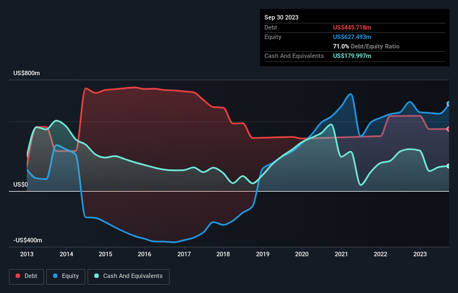This screenshot has width=458, height=293.
Task: Toggle the Debt series legend button
Action: coord(27,276)
